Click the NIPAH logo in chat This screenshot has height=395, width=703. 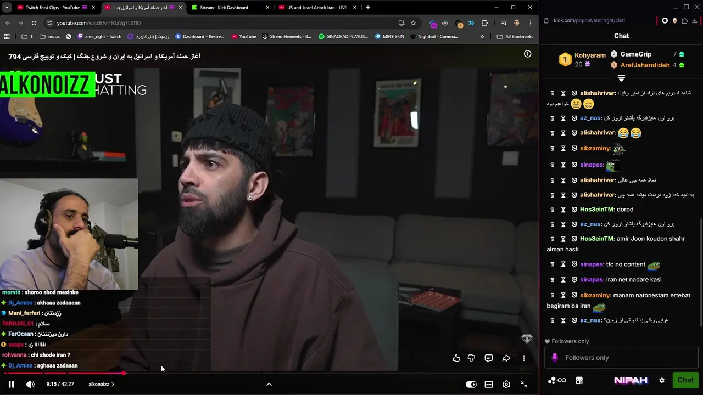point(631,380)
